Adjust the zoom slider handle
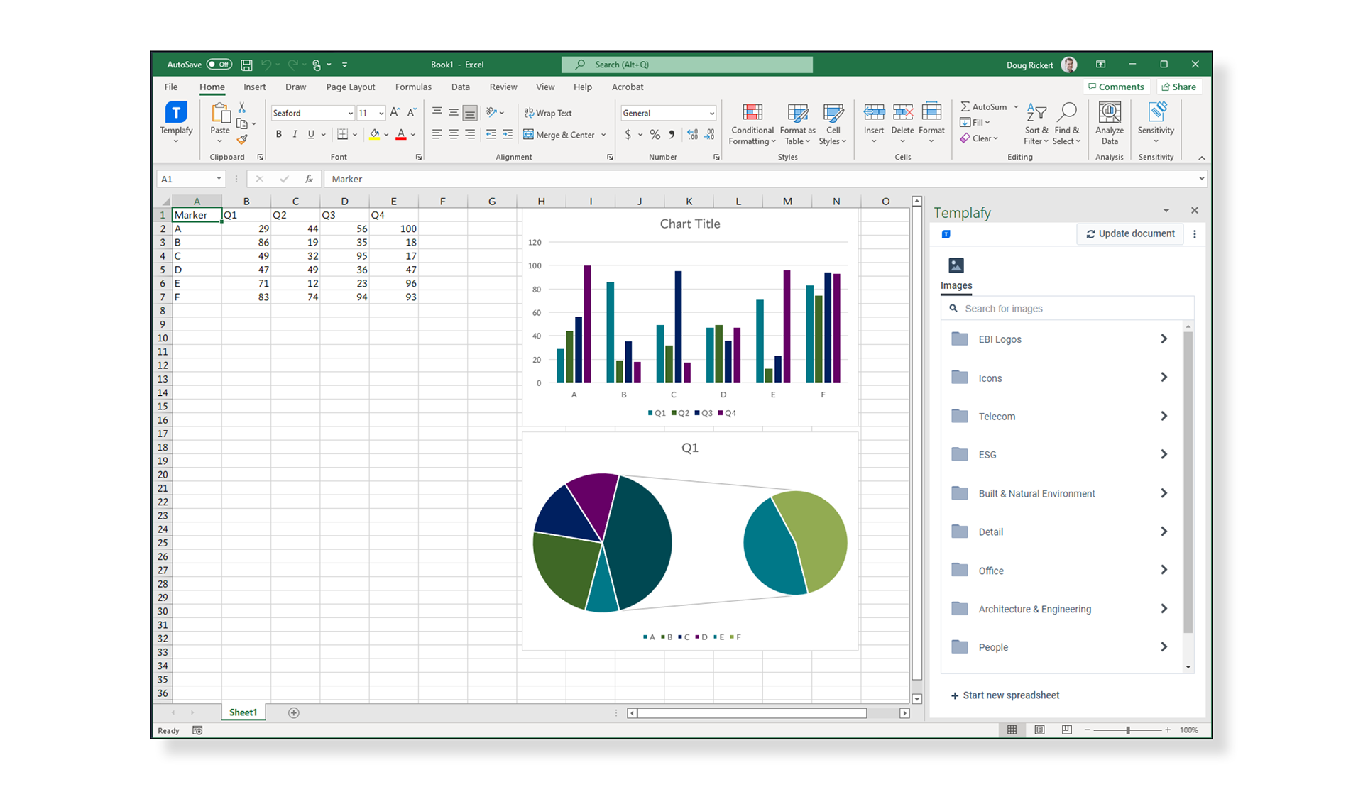 [1127, 730]
